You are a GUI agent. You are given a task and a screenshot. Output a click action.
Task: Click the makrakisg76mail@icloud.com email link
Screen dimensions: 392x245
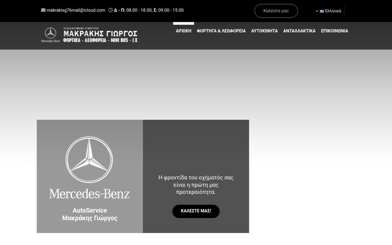76,10
